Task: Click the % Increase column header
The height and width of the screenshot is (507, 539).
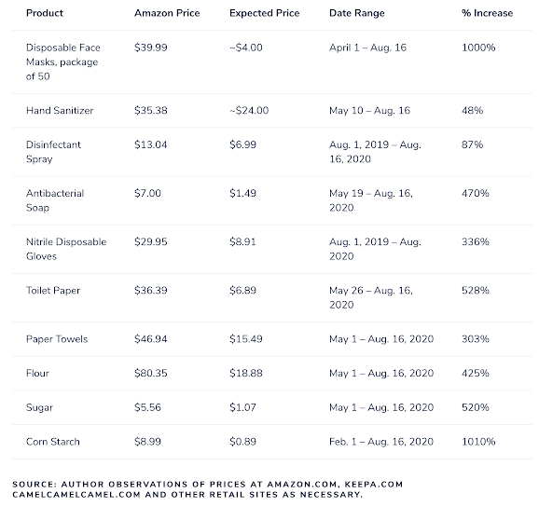Action: (487, 13)
